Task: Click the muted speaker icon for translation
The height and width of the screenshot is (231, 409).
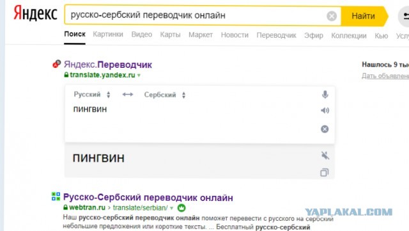Action: [325, 155]
